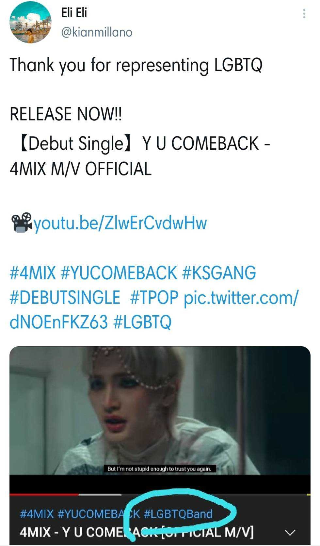Open the #DEBUTSINGLE hashtag
320x546 pixels.
[x=65, y=297]
